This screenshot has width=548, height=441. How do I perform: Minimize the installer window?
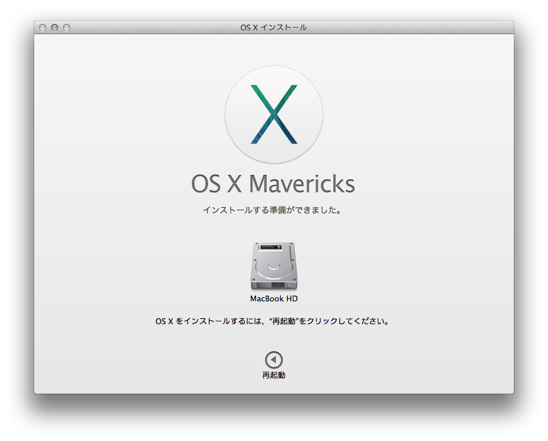55,28
